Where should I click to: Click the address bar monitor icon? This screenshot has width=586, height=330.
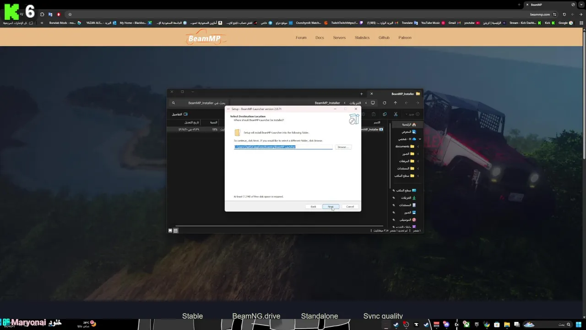point(373,103)
